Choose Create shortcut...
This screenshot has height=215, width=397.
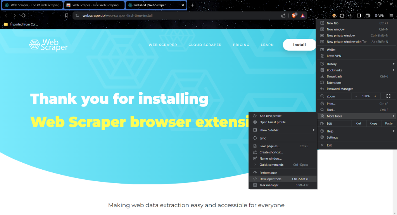[283, 152]
